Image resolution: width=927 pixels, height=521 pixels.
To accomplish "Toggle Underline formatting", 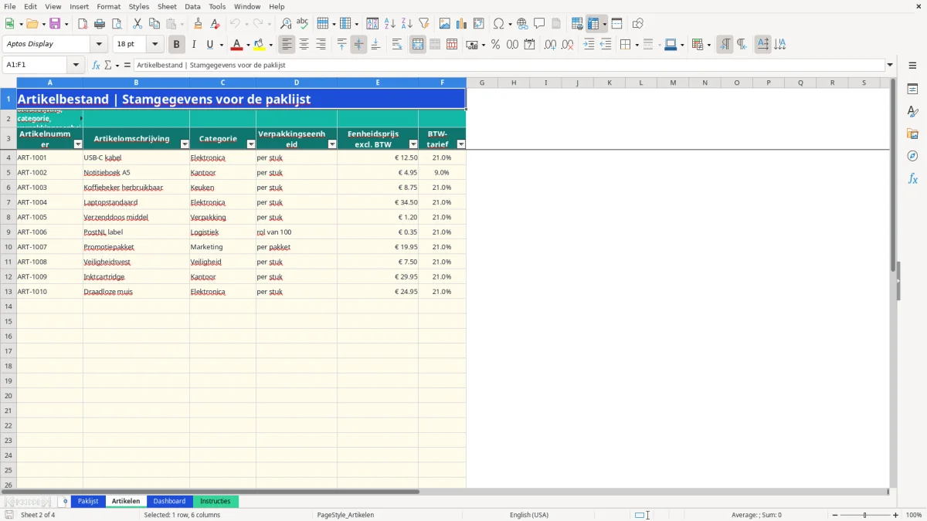I will click(x=209, y=45).
